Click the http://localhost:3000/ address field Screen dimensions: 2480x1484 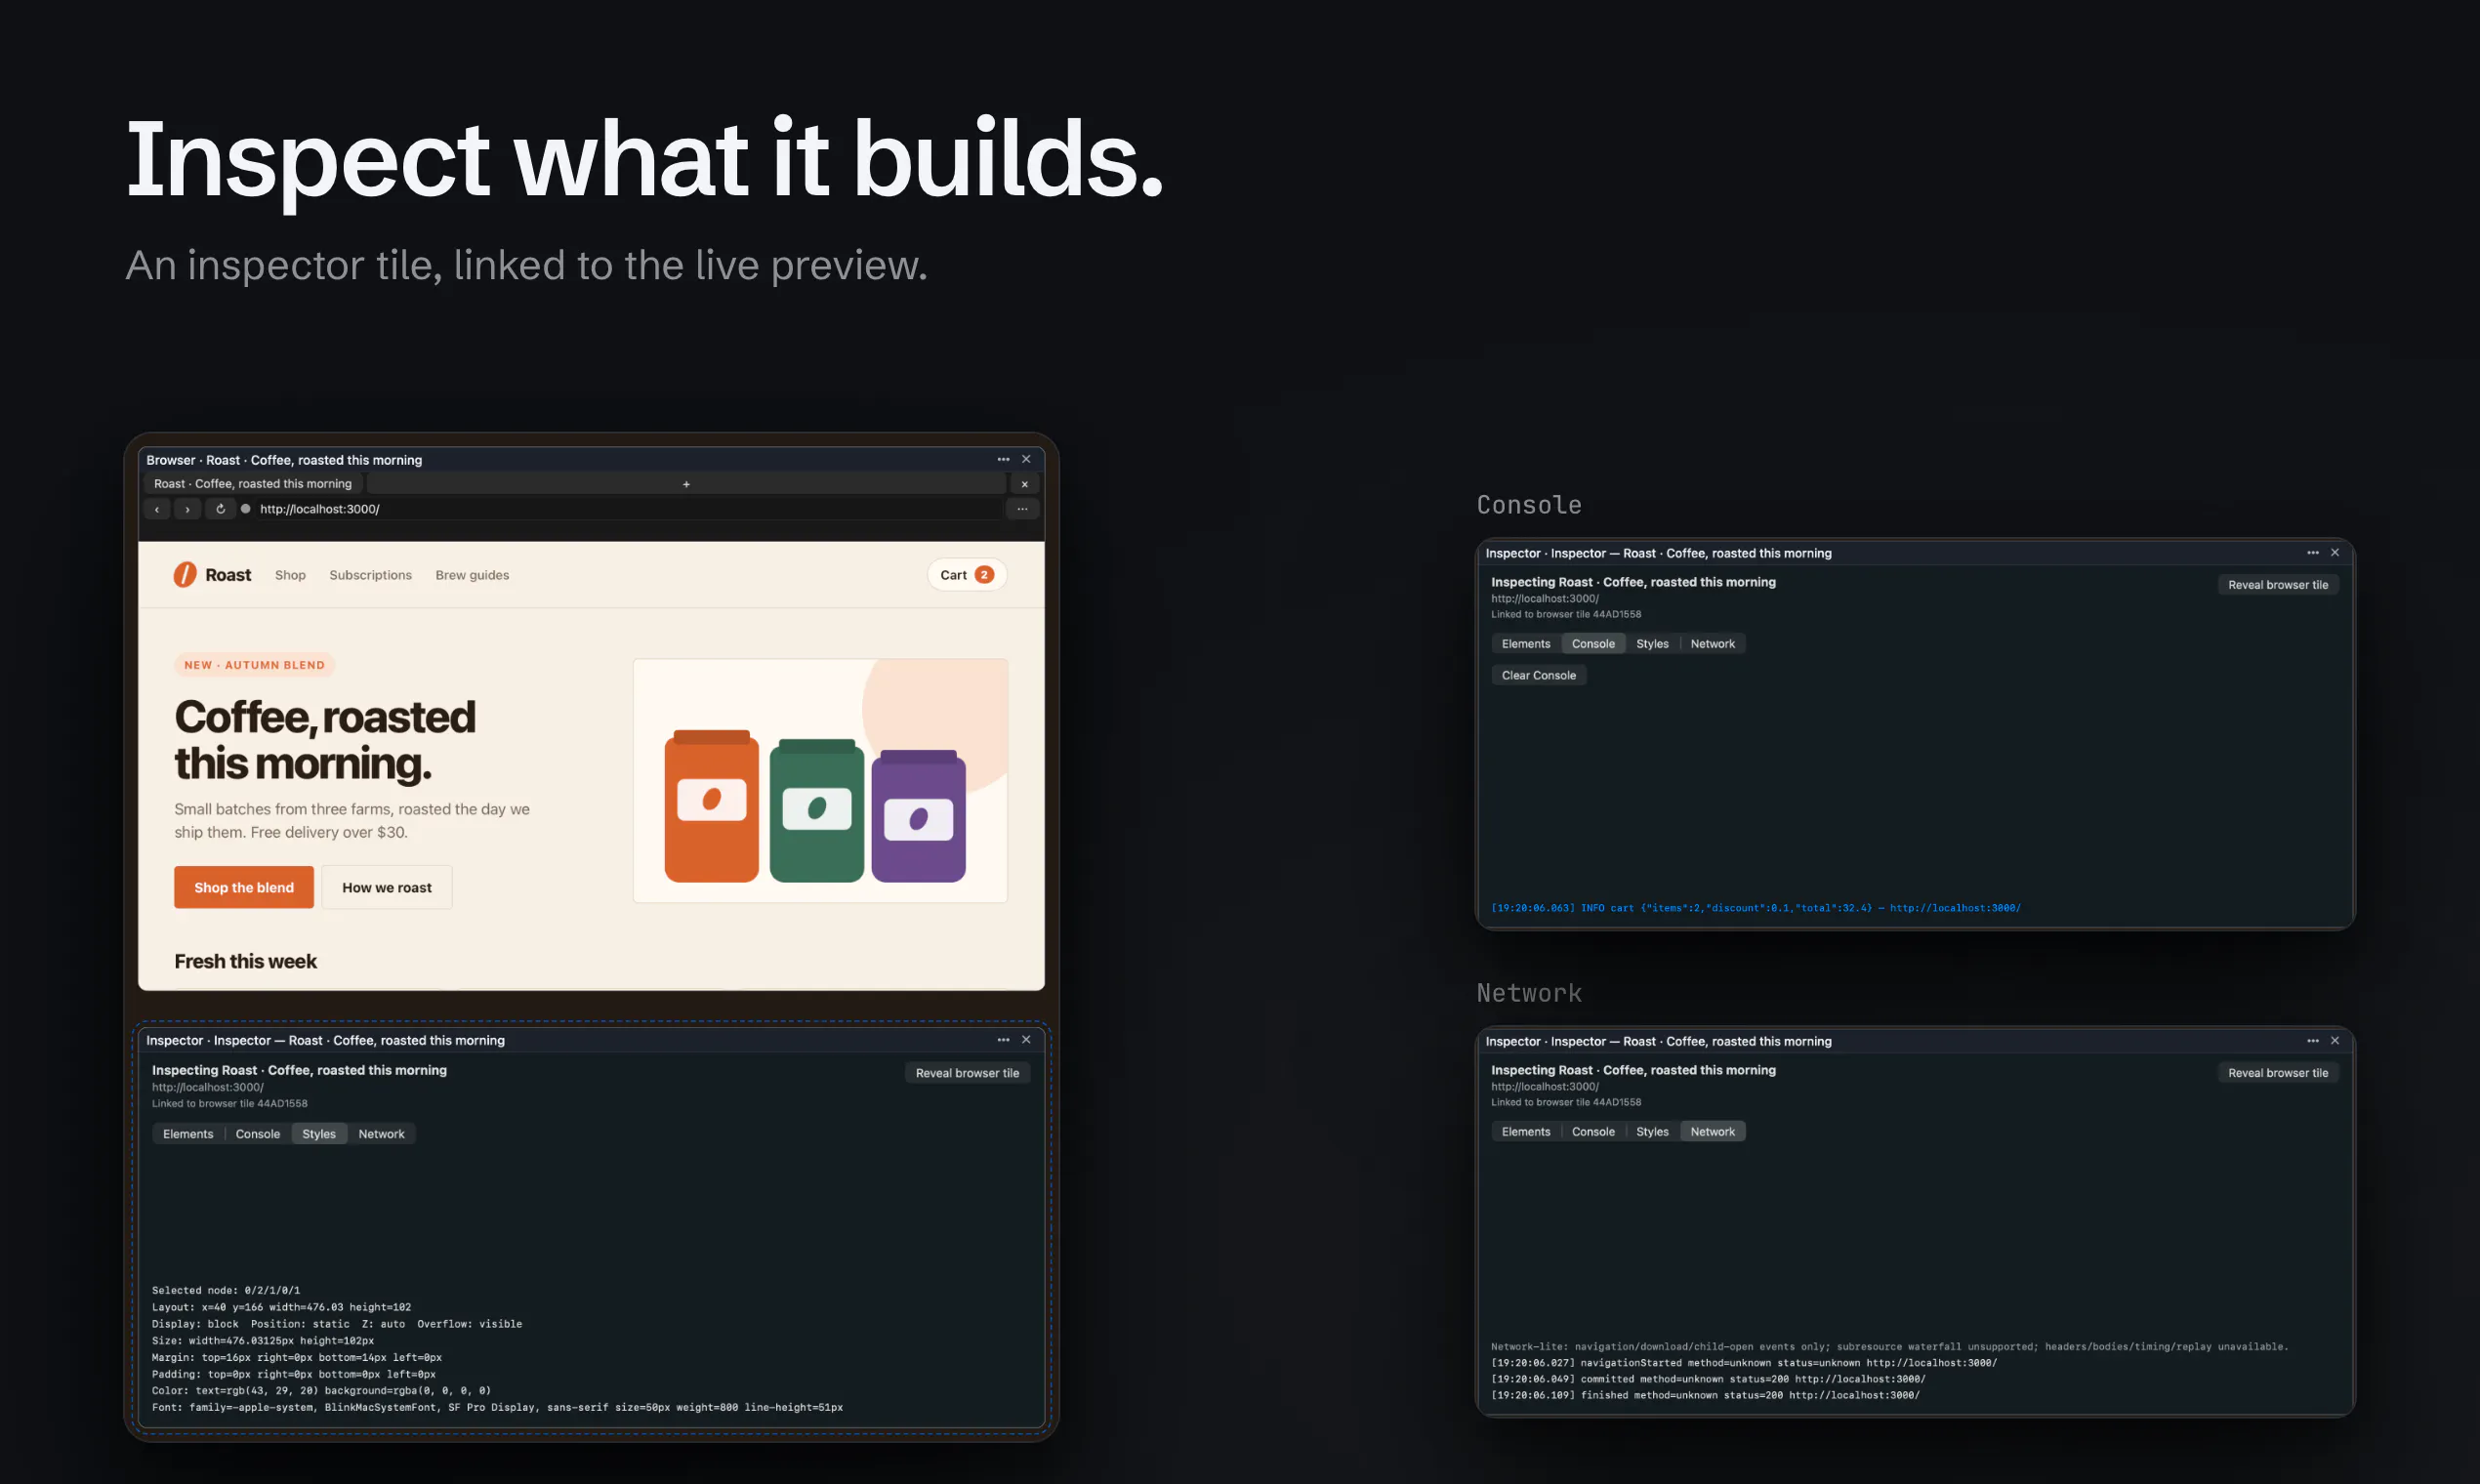pyautogui.click(x=628, y=509)
